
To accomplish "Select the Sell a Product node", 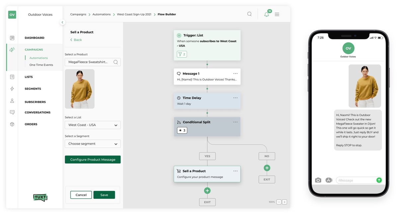I will tap(207, 174).
